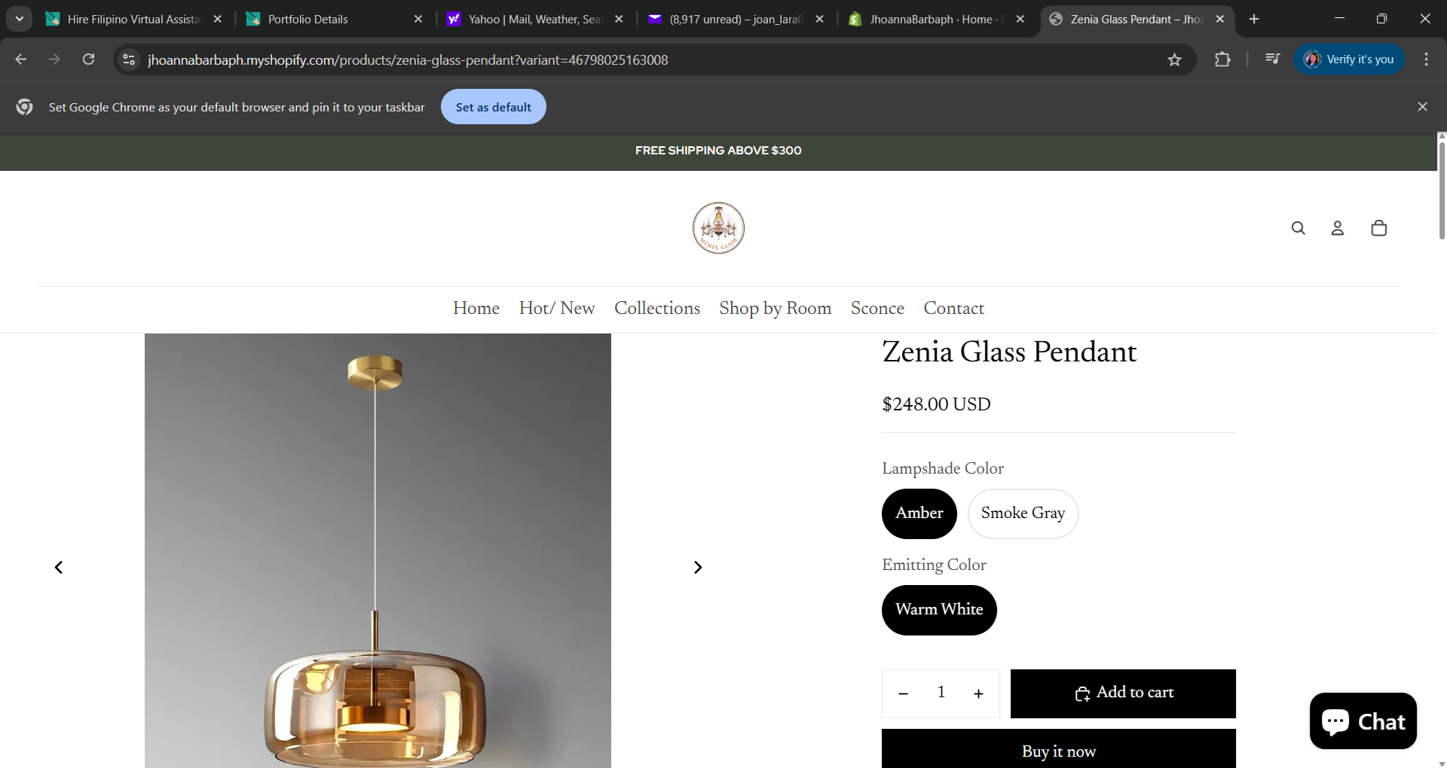Open the tab search dropdown arrow
The height and width of the screenshot is (768, 1447).
[20, 19]
